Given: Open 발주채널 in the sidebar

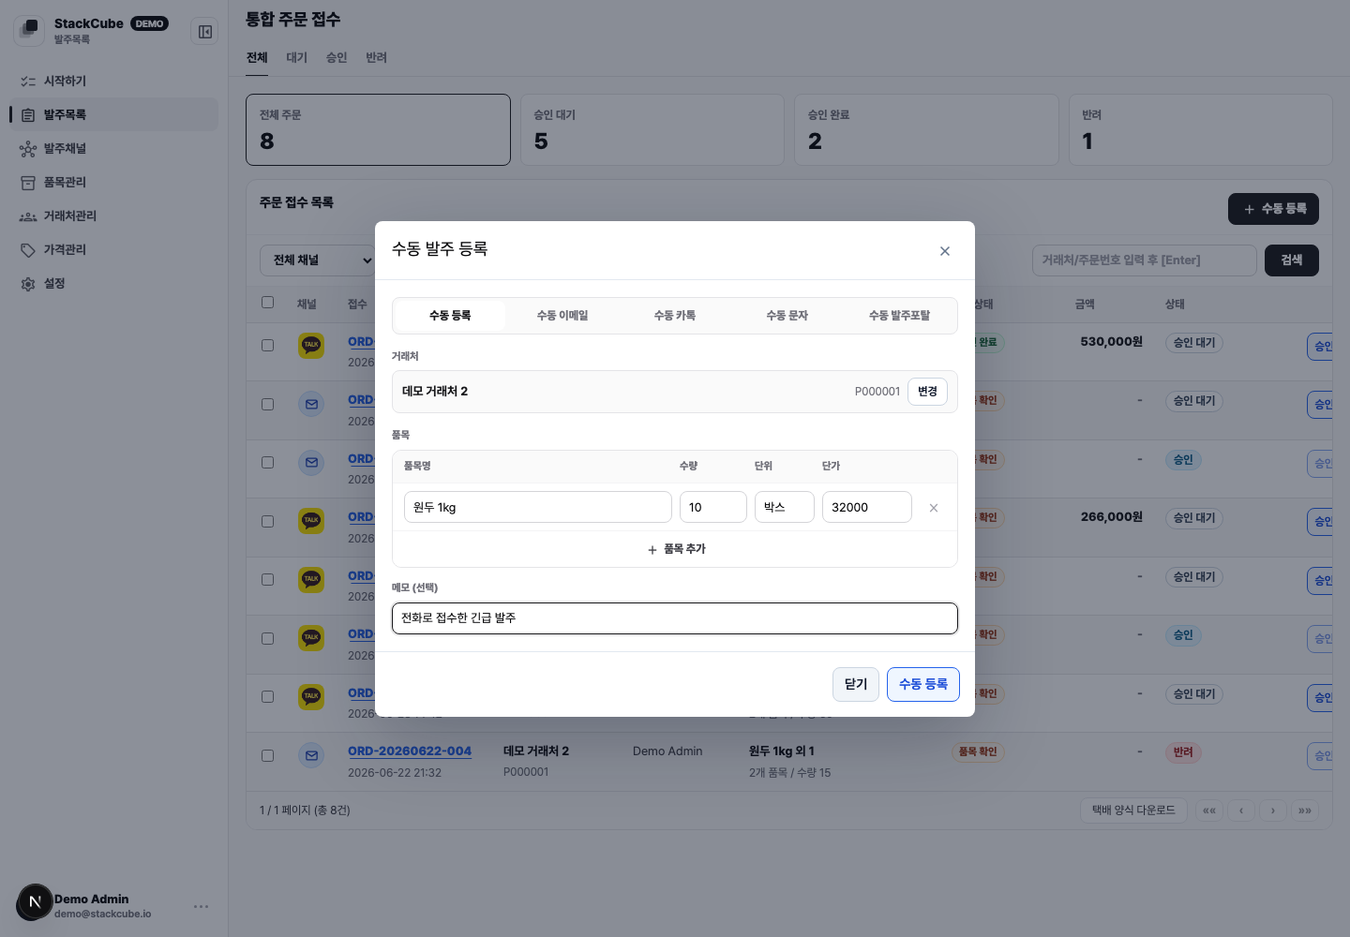Looking at the screenshot, I should pyautogui.click(x=113, y=149).
